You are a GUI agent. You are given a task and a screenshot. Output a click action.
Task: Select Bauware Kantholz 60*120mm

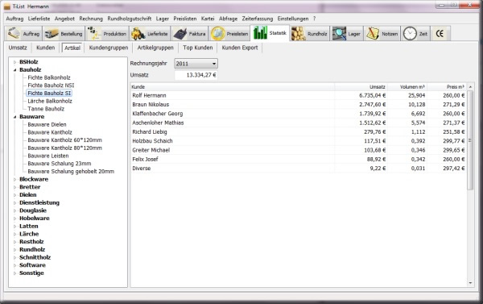[64, 140]
